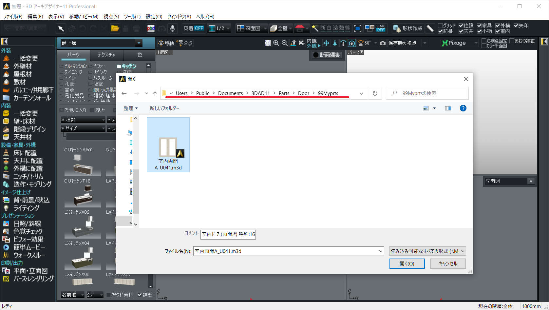Click the pbd color icon in toolbar
The width and height of the screenshot is (549, 310).
(151, 29)
